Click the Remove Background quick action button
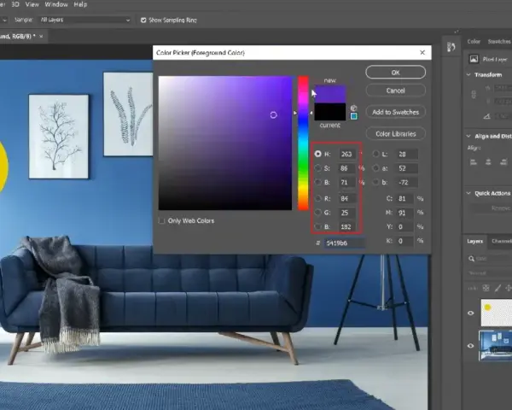The height and width of the screenshot is (410, 512). (x=491, y=208)
